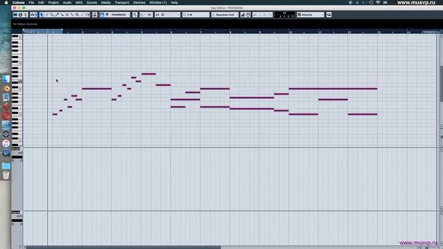Select the first lowest note at bar 2
The height and width of the screenshot is (249, 443).
click(x=55, y=114)
